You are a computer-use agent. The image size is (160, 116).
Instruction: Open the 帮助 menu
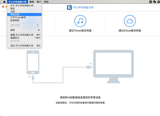point(46,2)
